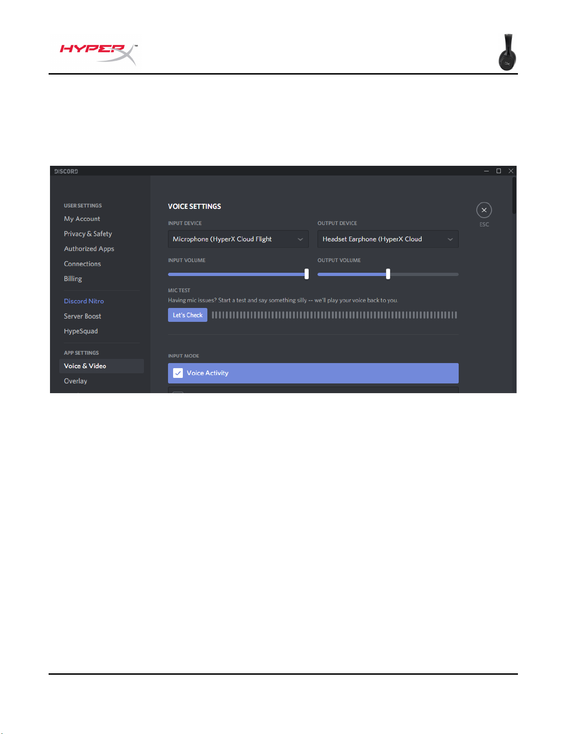Click the settings vertical scrollbar

[x=514, y=195]
